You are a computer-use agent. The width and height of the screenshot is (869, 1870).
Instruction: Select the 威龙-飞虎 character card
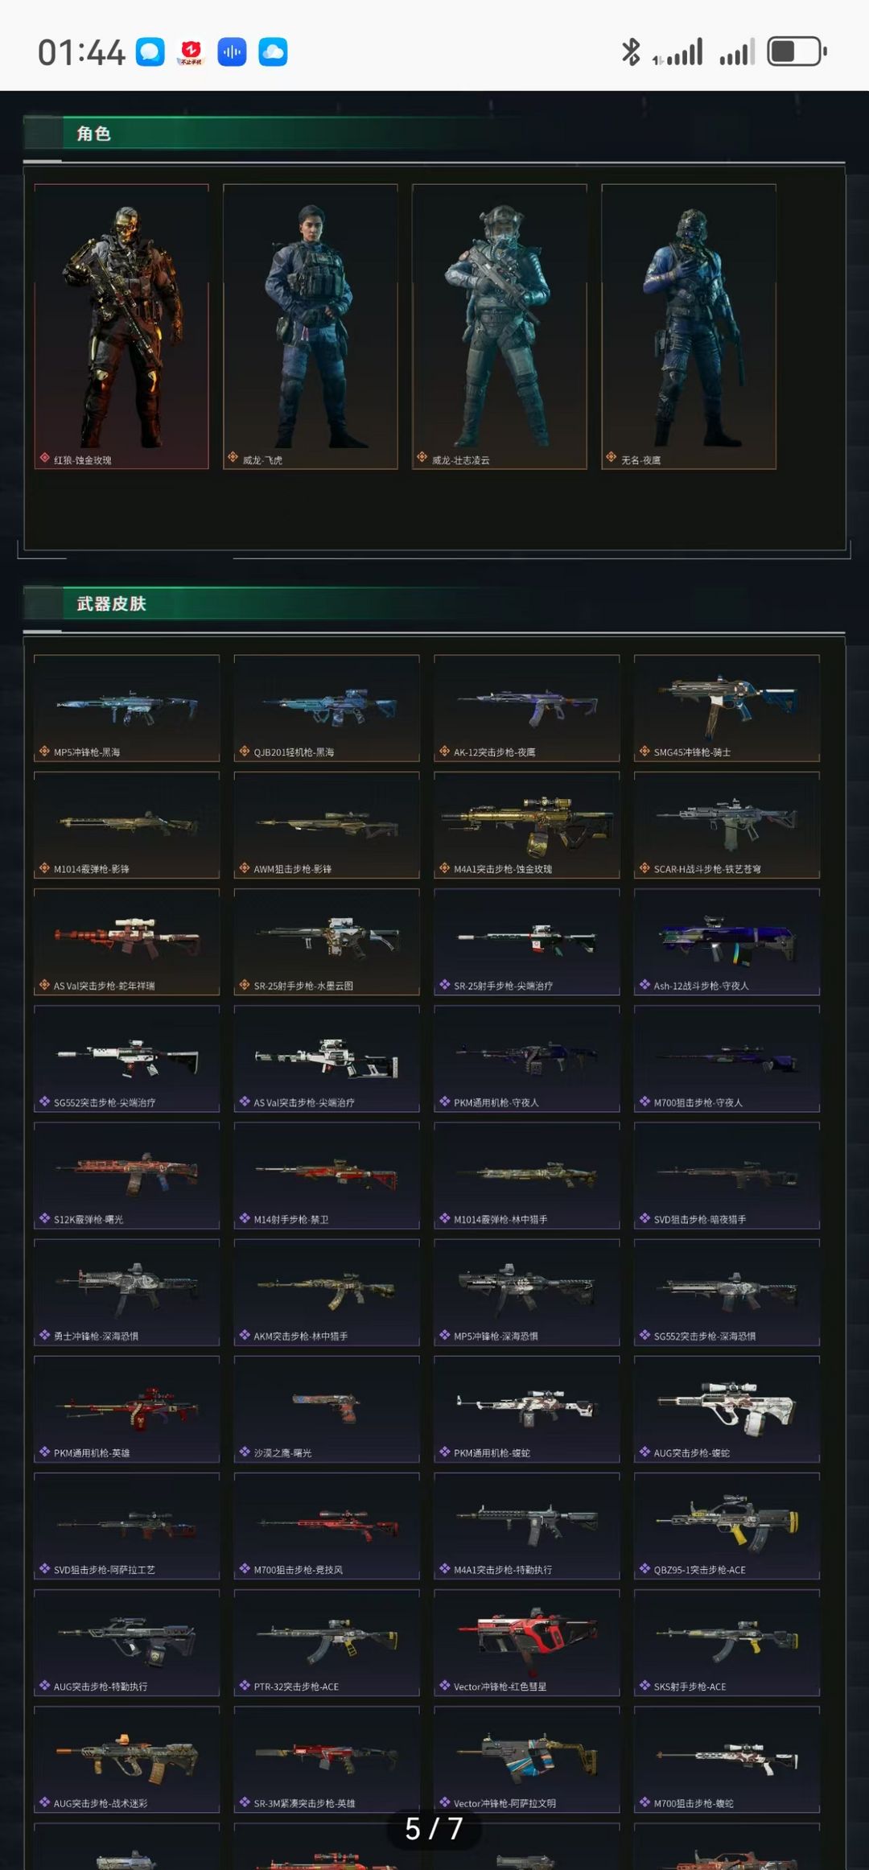(311, 327)
